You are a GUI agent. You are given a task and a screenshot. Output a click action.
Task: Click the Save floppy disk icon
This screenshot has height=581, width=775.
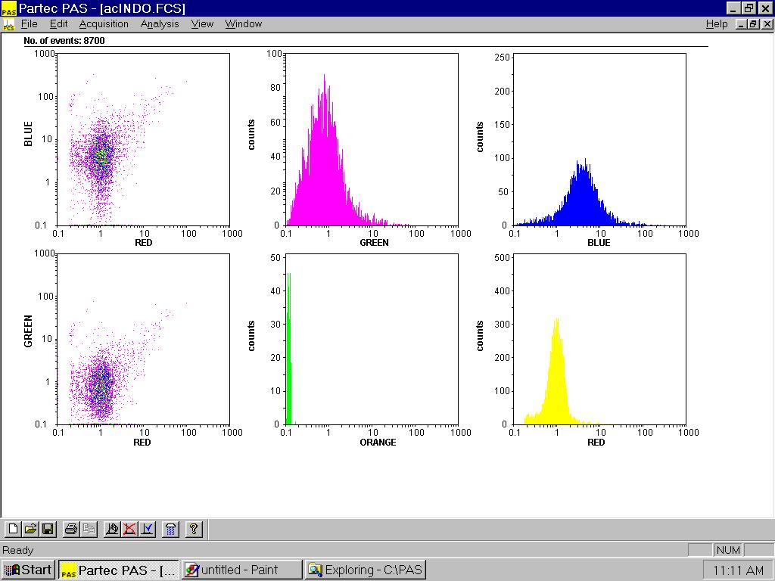click(x=47, y=530)
